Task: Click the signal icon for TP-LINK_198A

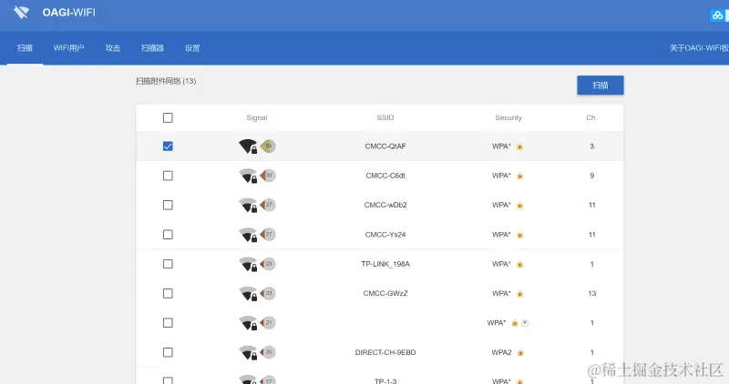Action: click(248, 264)
